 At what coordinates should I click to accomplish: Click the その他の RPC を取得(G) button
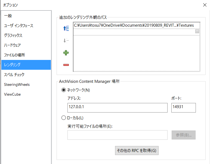137,150
